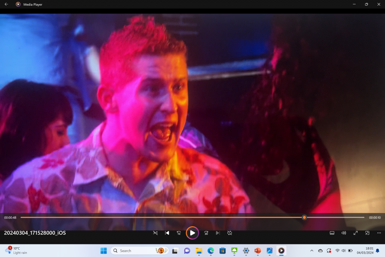
Task: Skip back 10 seconds
Action: 179,233
